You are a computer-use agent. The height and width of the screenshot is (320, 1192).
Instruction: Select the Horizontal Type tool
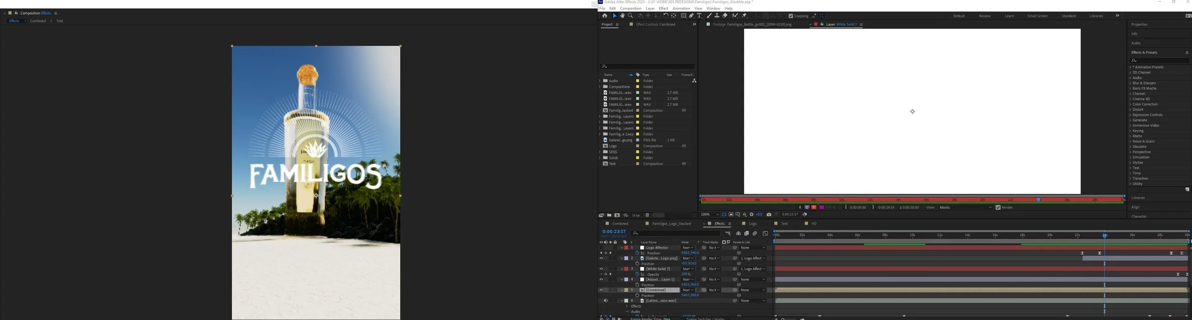(x=699, y=16)
